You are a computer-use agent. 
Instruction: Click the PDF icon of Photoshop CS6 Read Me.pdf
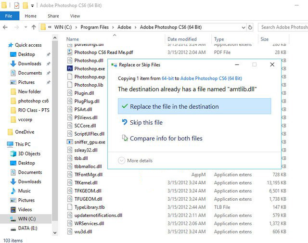(70, 52)
